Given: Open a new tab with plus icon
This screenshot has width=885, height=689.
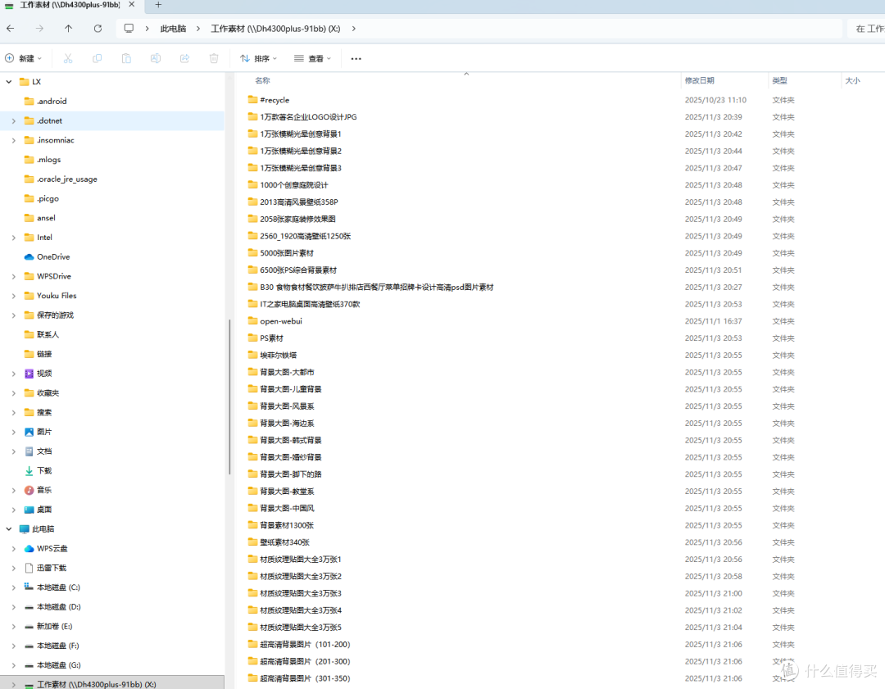Looking at the screenshot, I should coord(159,5).
